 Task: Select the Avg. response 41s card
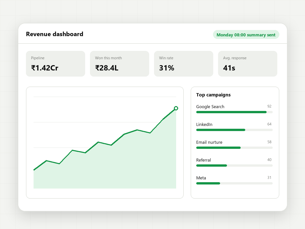coord(248,64)
